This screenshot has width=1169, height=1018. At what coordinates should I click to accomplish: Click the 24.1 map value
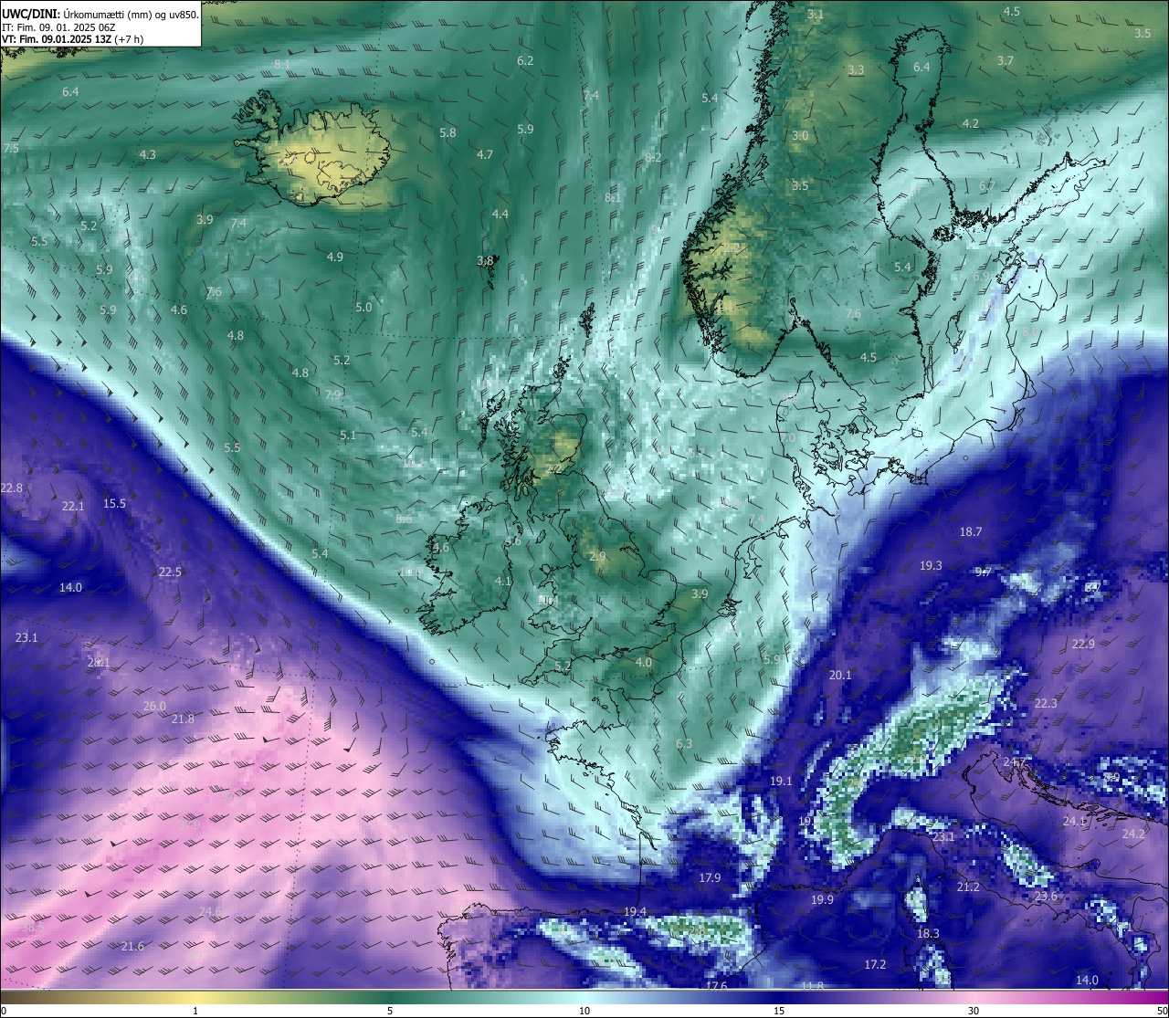(1074, 822)
